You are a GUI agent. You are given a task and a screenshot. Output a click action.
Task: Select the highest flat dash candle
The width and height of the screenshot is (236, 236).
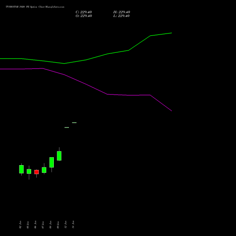pyautogui.click(x=74, y=123)
